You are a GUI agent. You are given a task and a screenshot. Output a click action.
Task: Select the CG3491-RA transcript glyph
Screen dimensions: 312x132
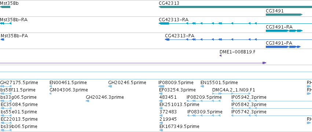(x=284, y=31)
